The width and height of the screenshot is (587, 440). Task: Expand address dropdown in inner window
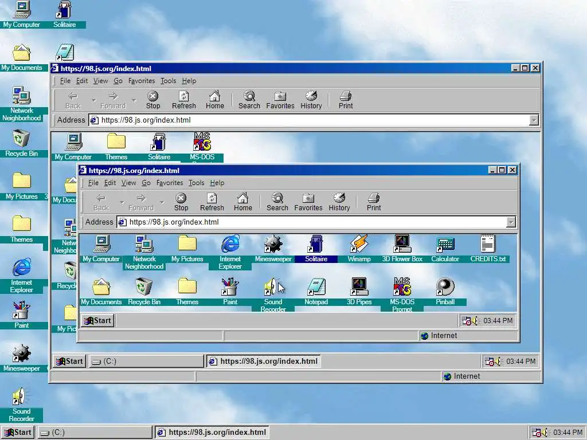tap(511, 222)
